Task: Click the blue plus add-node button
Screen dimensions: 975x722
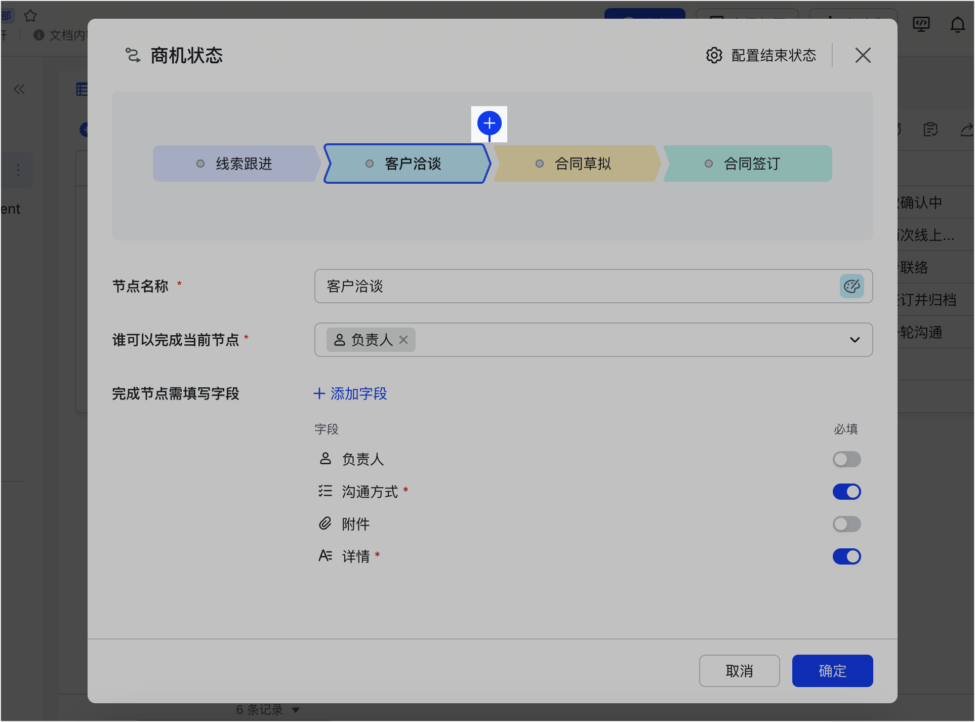Action: pyautogui.click(x=489, y=123)
